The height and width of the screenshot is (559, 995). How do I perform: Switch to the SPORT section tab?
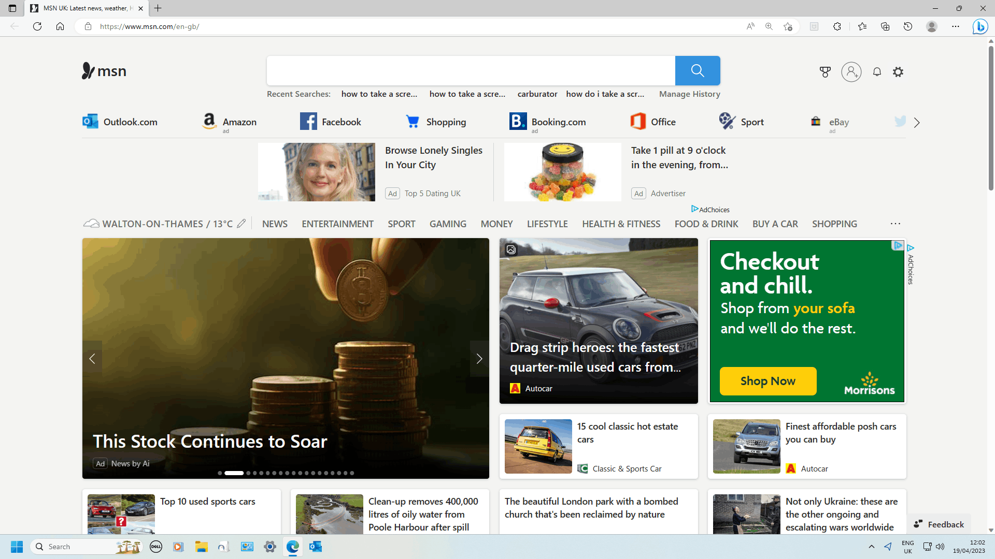coord(401,224)
